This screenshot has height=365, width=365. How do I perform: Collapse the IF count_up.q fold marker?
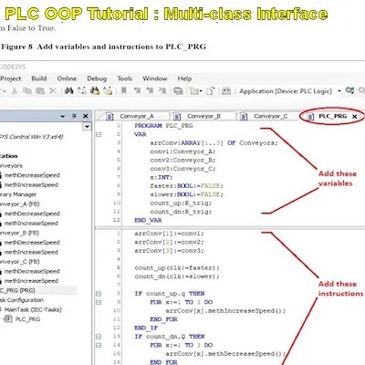[x=99, y=294]
